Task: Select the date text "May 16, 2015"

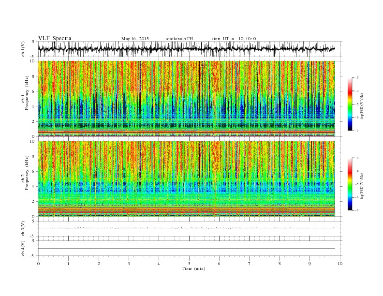Action: point(135,39)
